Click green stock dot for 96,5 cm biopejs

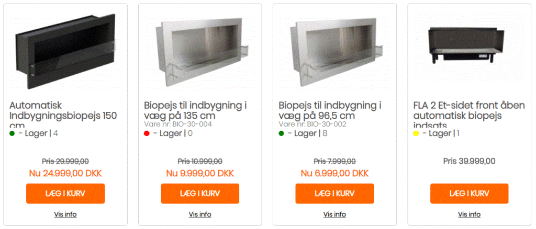(x=281, y=133)
